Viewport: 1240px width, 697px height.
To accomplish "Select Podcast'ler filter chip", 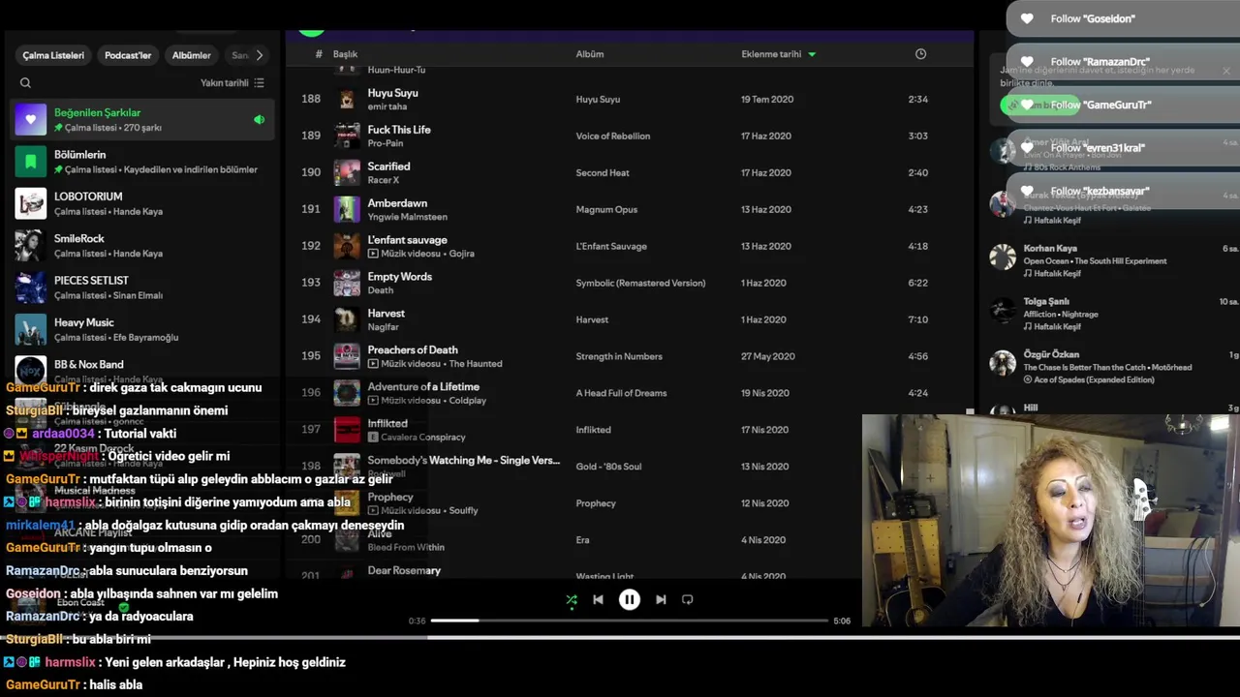I will [128, 55].
